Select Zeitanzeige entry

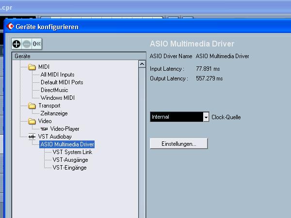click(x=54, y=113)
